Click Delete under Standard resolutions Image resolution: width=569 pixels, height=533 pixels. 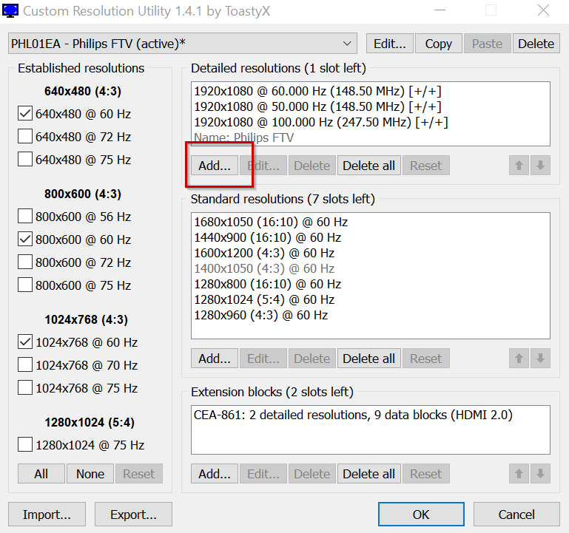click(312, 359)
